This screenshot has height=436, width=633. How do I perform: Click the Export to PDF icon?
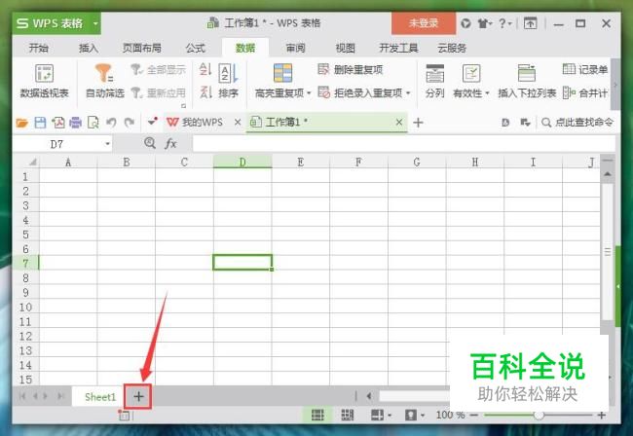tap(57, 123)
